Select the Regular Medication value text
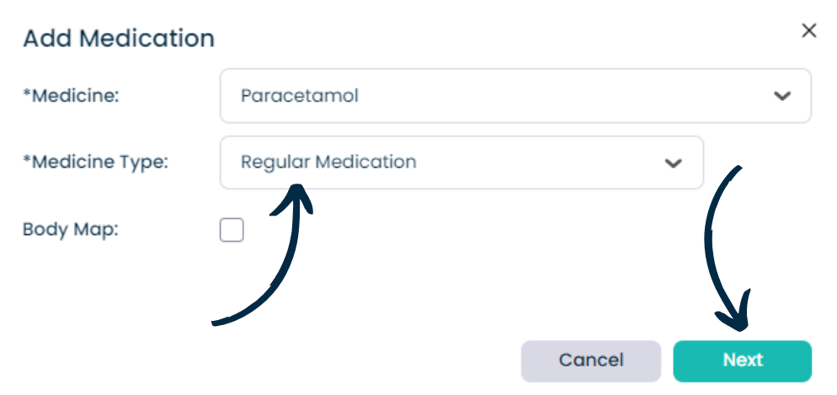The width and height of the screenshot is (837, 395). click(328, 162)
